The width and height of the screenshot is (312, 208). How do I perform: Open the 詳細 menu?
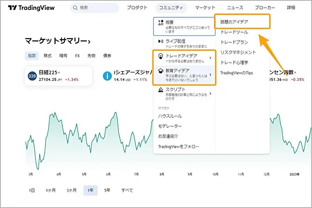[x=291, y=8]
